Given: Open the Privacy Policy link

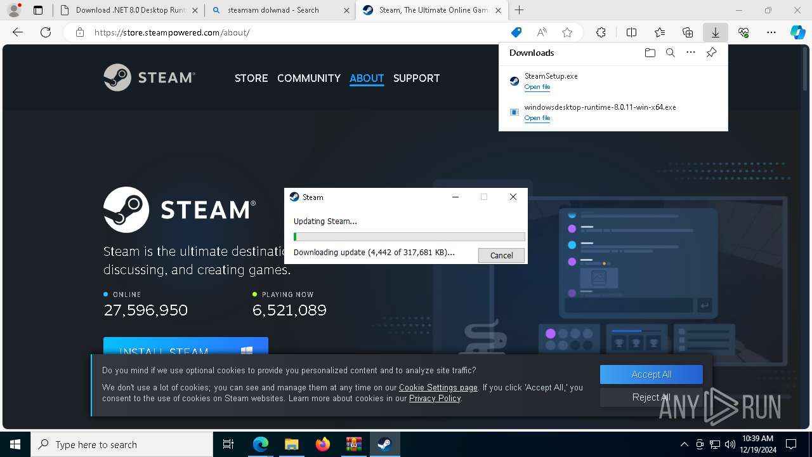Looking at the screenshot, I should coord(435,398).
